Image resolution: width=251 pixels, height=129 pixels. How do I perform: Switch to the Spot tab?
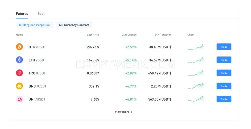point(41,14)
